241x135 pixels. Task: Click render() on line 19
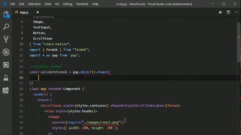pyautogui.click(x=41, y=94)
